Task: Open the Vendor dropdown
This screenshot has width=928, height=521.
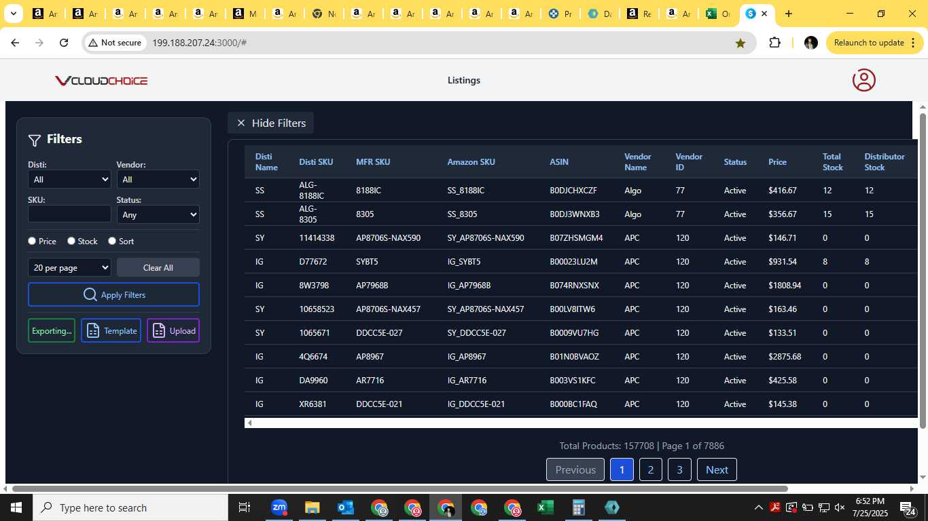Action: tap(158, 179)
